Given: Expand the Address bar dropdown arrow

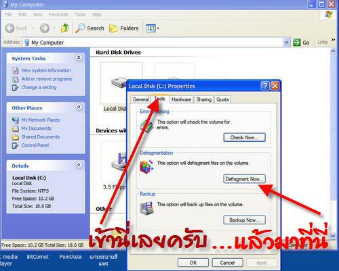Looking at the screenshot, I should (x=287, y=43).
